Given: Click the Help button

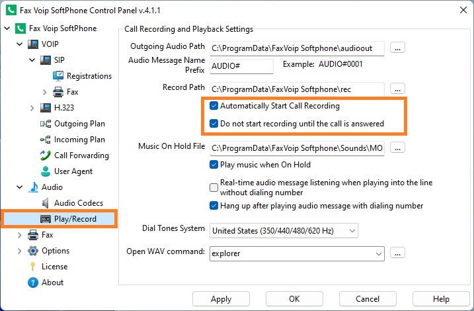Looking at the screenshot, I should tap(441, 299).
